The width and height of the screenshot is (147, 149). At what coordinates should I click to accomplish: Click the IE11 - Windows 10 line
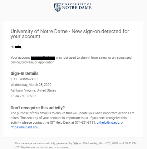pyautogui.click(x=24, y=79)
